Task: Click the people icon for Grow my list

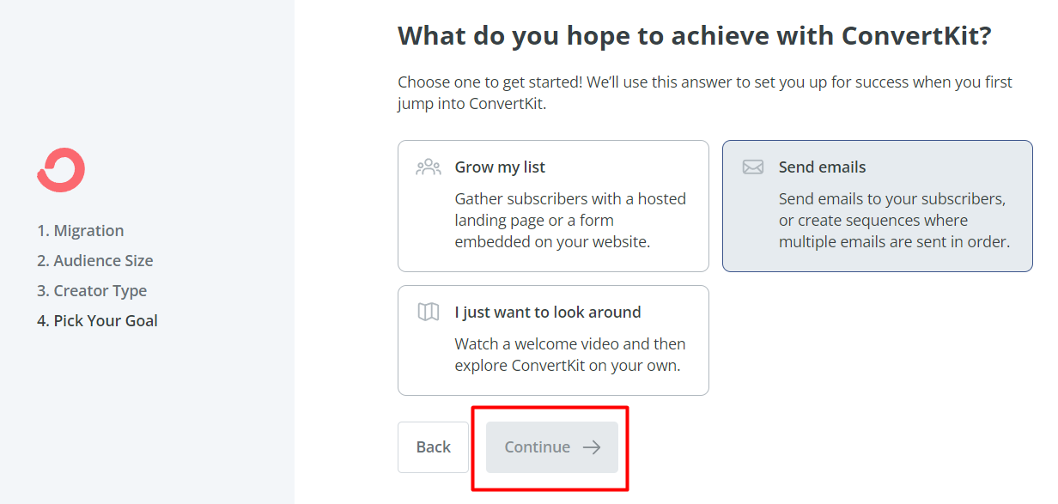Action: [428, 167]
